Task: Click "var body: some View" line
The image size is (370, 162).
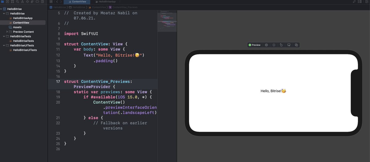Action: click(x=99, y=49)
